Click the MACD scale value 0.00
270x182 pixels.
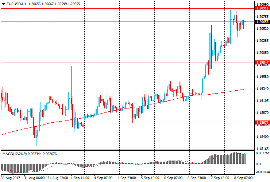pyautogui.click(x=259, y=164)
